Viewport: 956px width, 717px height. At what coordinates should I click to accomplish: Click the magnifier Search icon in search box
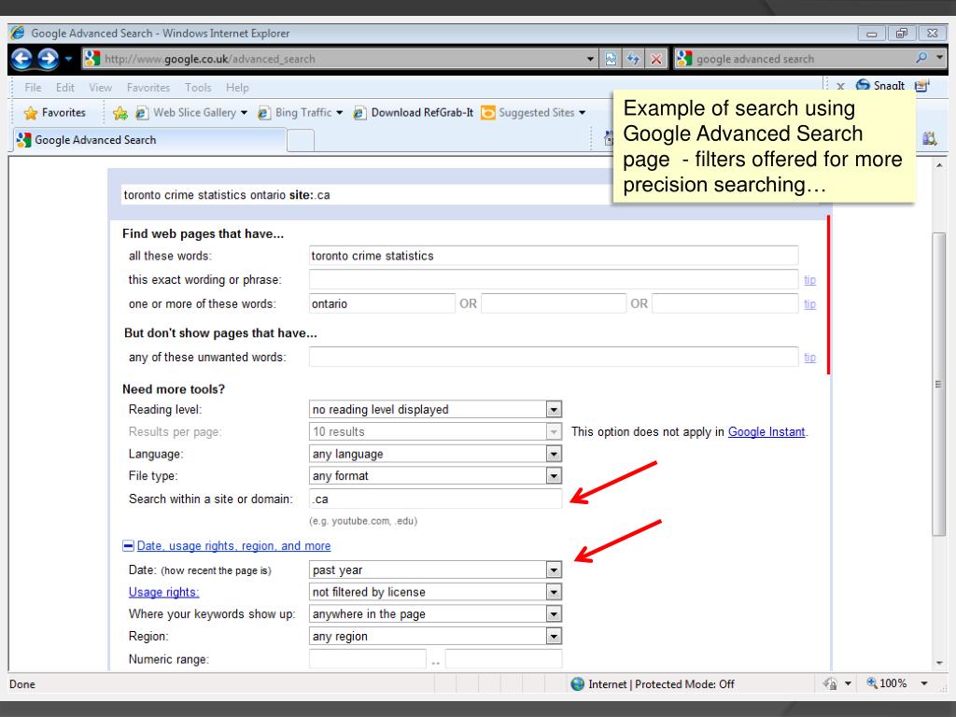point(921,58)
